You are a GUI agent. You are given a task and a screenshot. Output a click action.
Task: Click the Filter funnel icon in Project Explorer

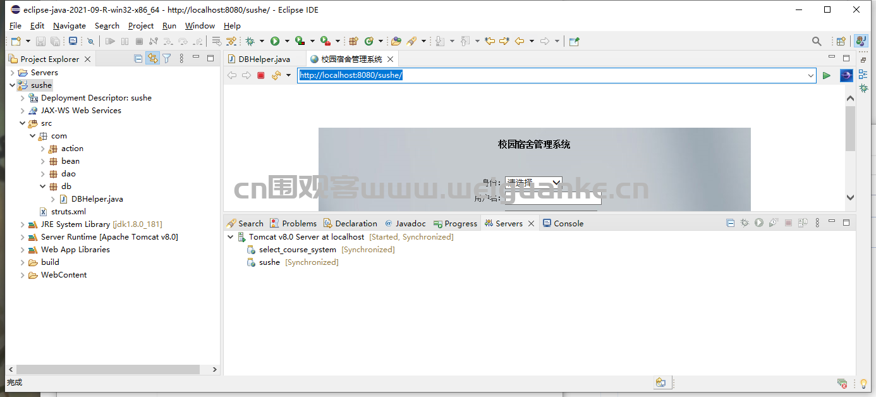[167, 59]
